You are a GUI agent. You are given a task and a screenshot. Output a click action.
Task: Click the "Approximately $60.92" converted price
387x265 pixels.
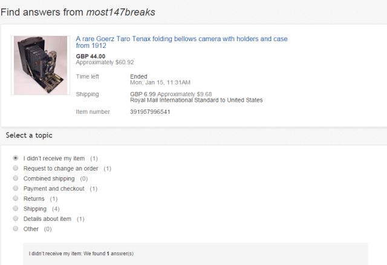105,62
